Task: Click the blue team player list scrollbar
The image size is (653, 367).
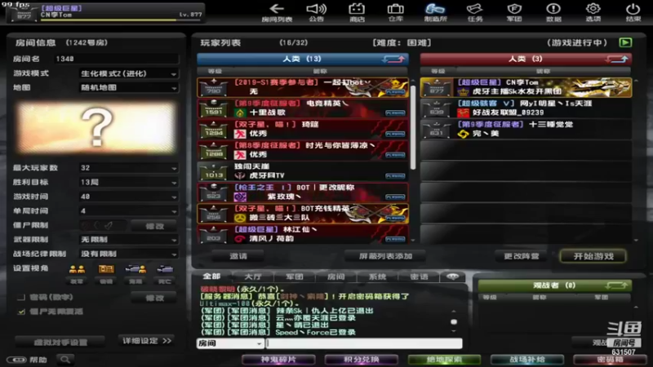Action: 413,127
